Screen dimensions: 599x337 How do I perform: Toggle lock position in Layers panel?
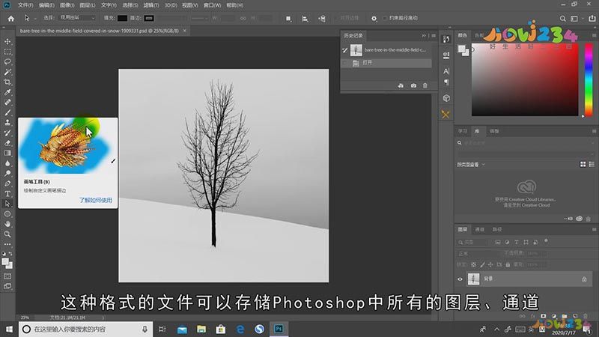pos(491,264)
